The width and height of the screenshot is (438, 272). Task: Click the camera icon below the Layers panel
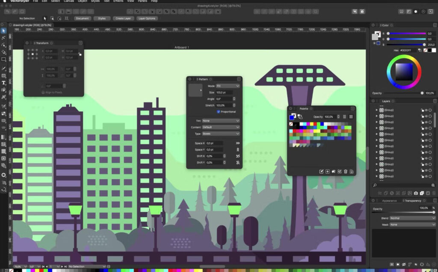click(x=416, y=193)
